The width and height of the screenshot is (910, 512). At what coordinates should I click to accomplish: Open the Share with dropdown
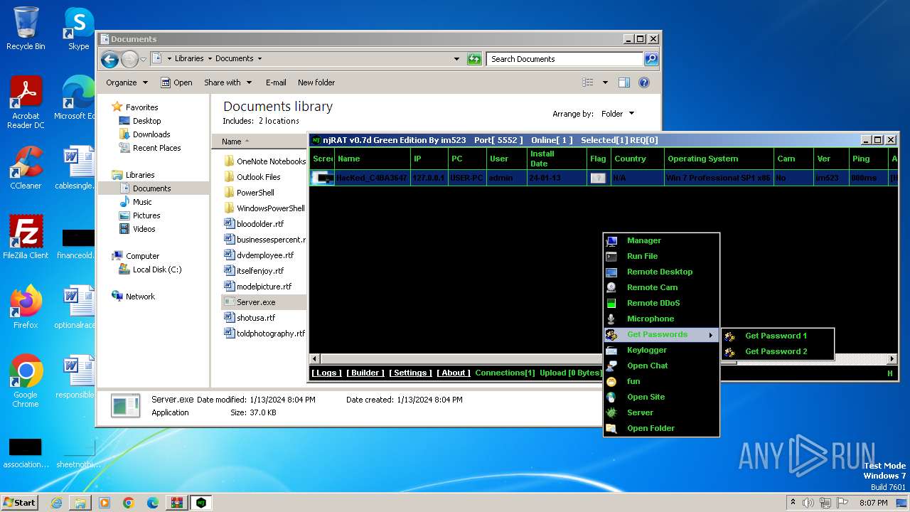[x=227, y=82]
